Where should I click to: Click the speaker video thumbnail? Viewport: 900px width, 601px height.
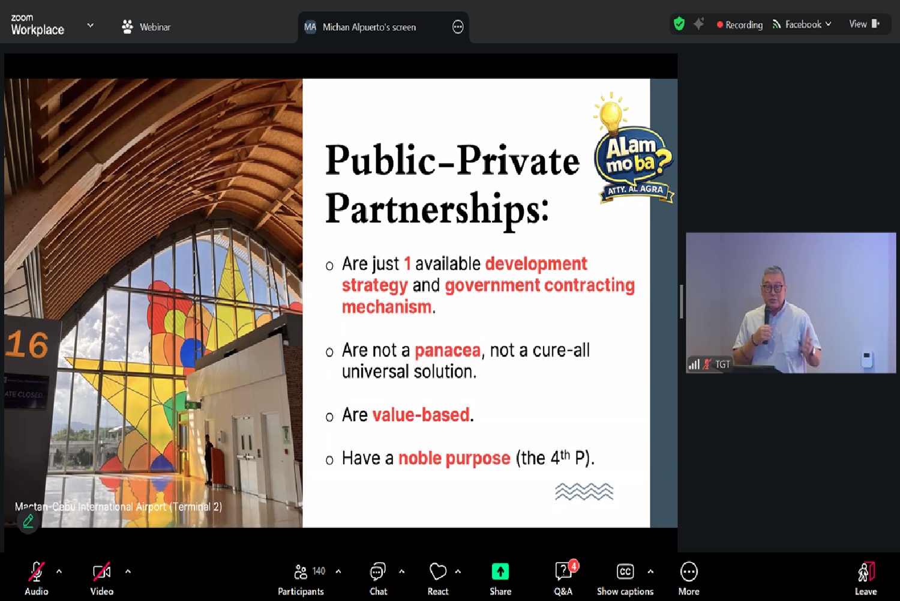coord(791,303)
